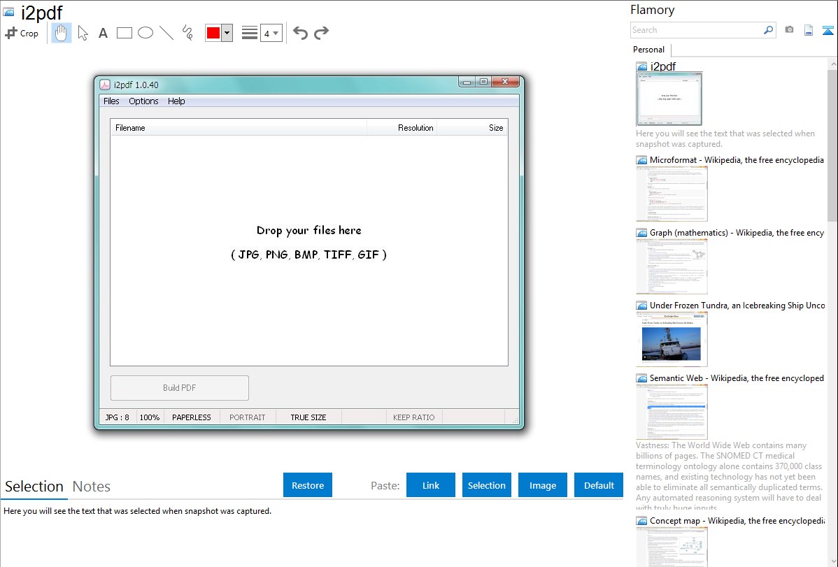Focus the Flamory Search field

pyautogui.click(x=697, y=30)
